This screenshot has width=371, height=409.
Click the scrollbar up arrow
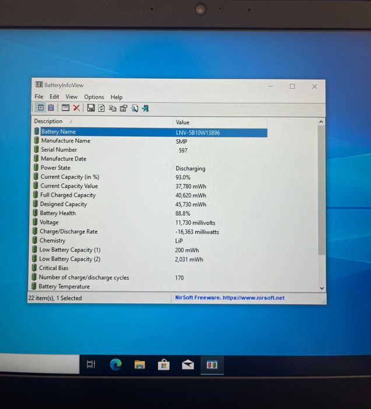click(x=321, y=122)
